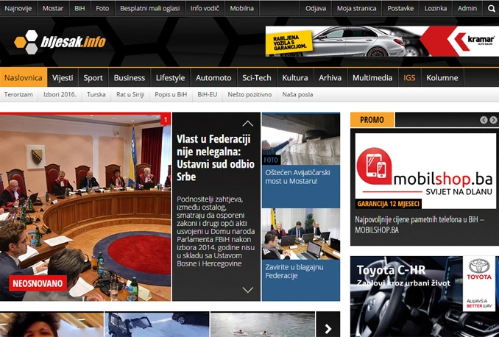Show previous headline with up chevron

247,124
